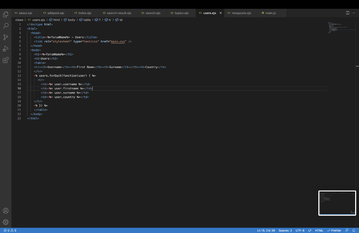Open the Search view in activity bar
Screen dimensions: 359x233
6,26
